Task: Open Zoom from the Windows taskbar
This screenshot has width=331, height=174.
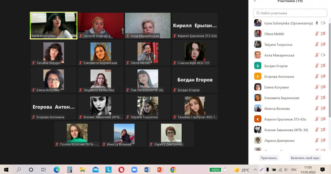Action: coord(134,169)
